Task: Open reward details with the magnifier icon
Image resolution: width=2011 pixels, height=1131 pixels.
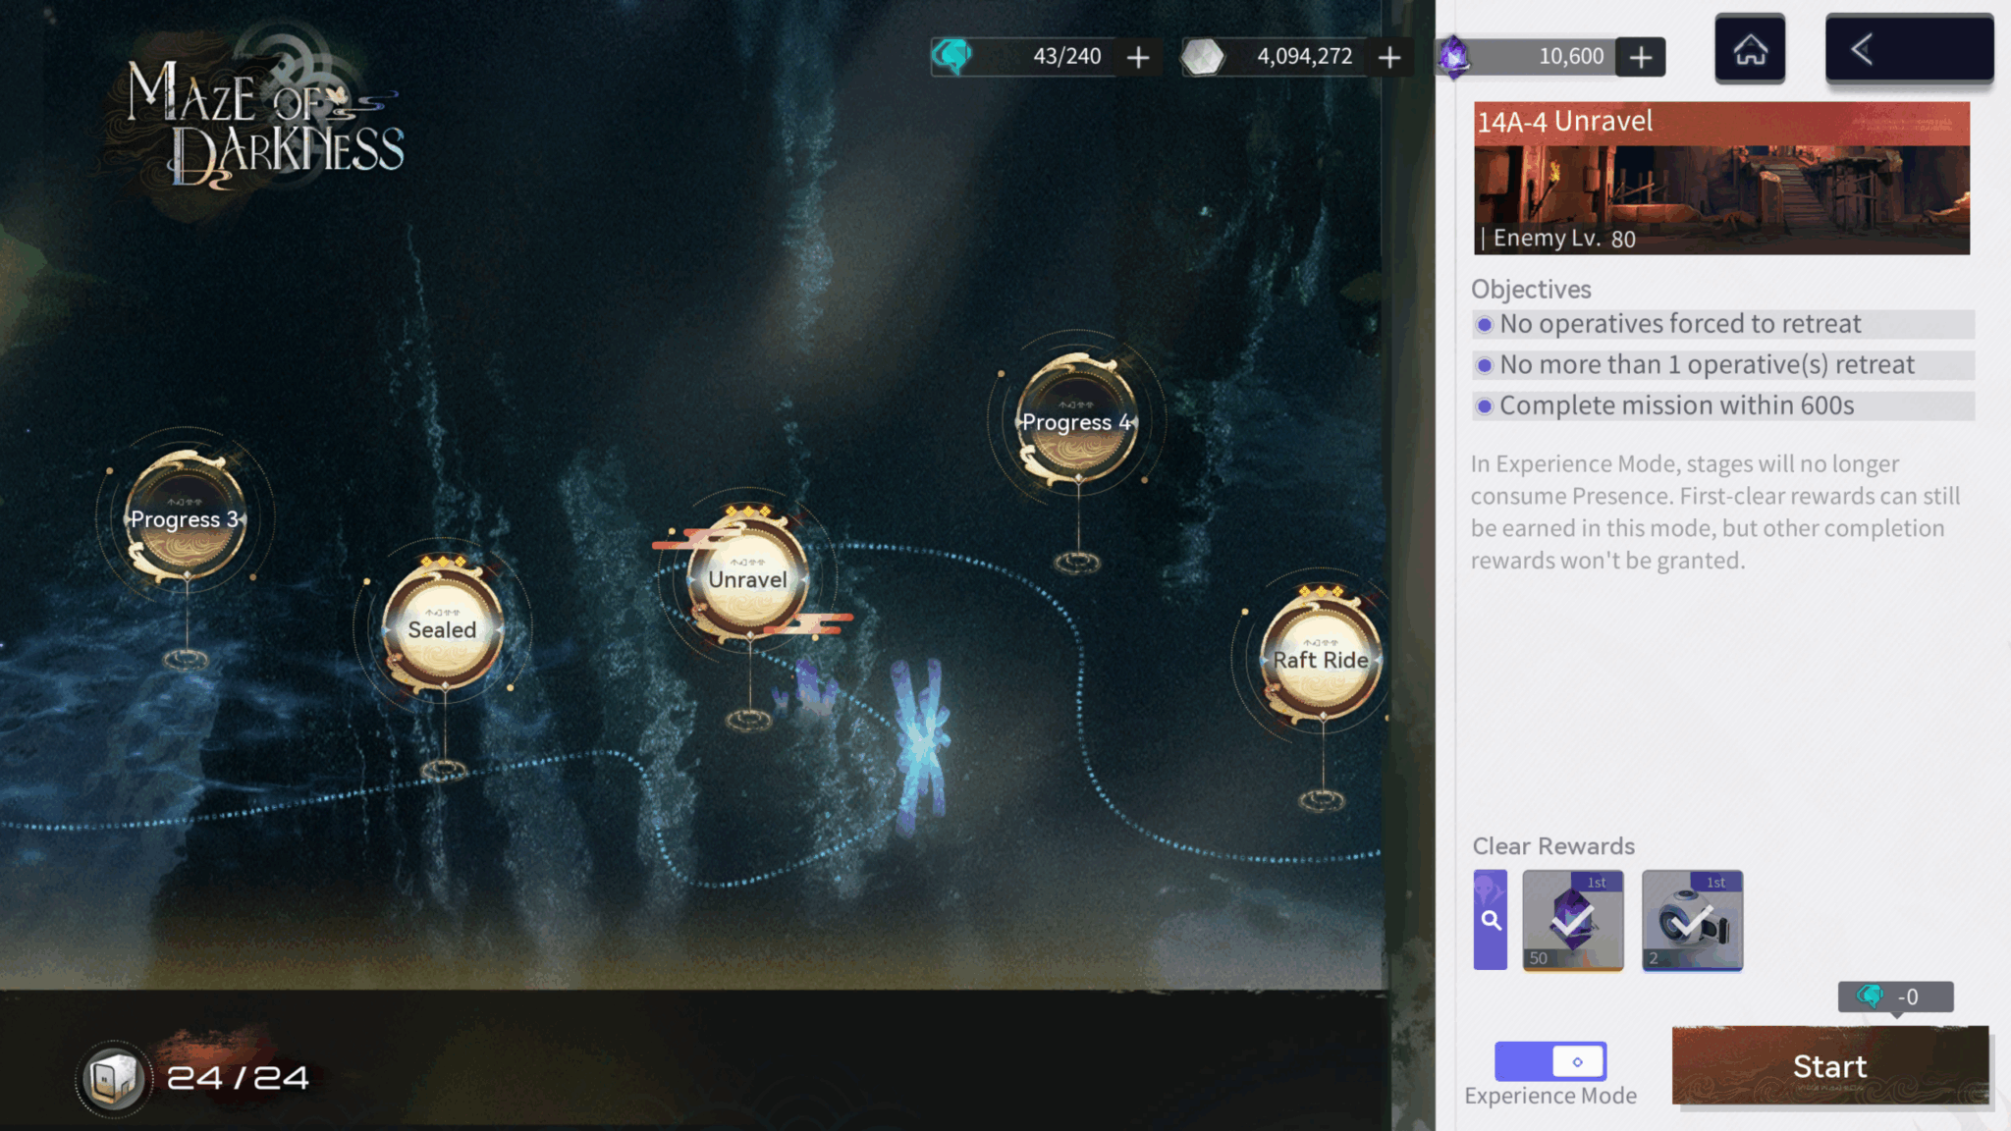Action: (x=1491, y=920)
